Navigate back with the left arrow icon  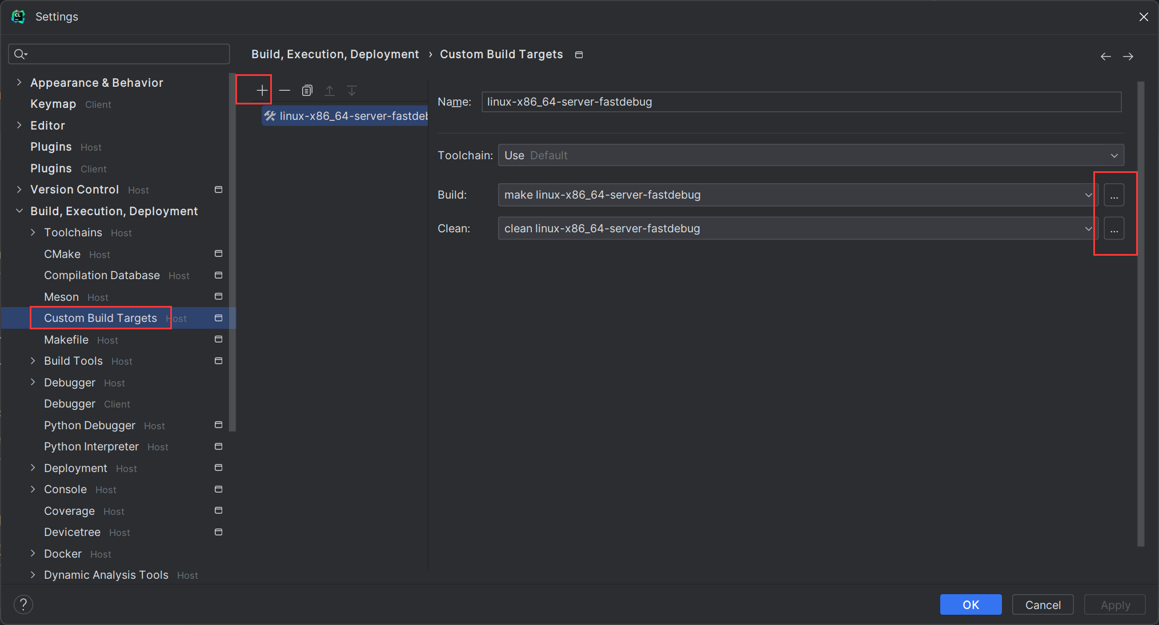point(1105,56)
